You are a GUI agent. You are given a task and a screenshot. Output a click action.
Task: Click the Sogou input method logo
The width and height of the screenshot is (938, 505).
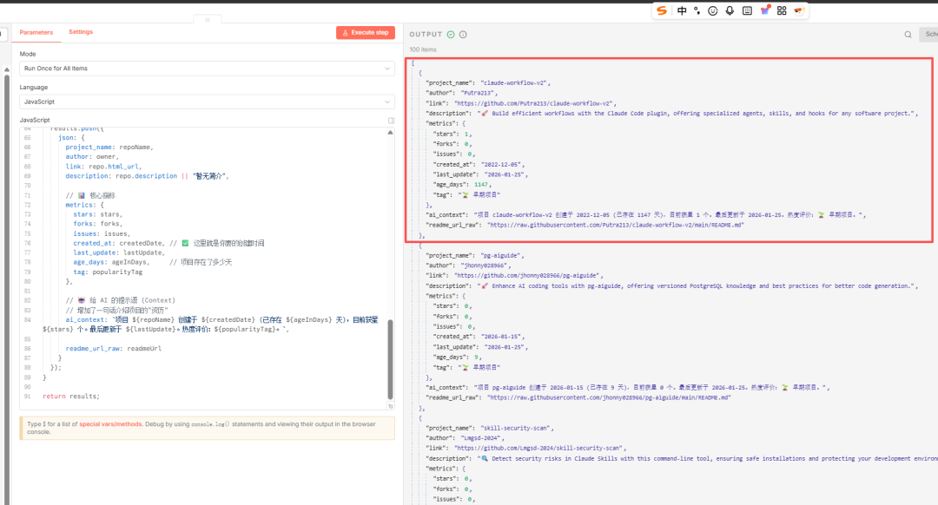[662, 10]
